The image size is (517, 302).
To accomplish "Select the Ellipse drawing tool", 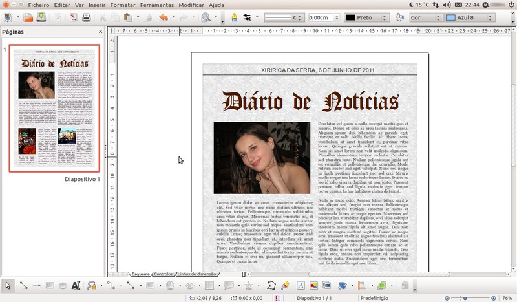I will (63, 285).
